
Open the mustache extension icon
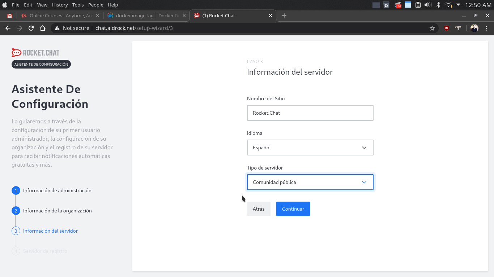(x=458, y=28)
